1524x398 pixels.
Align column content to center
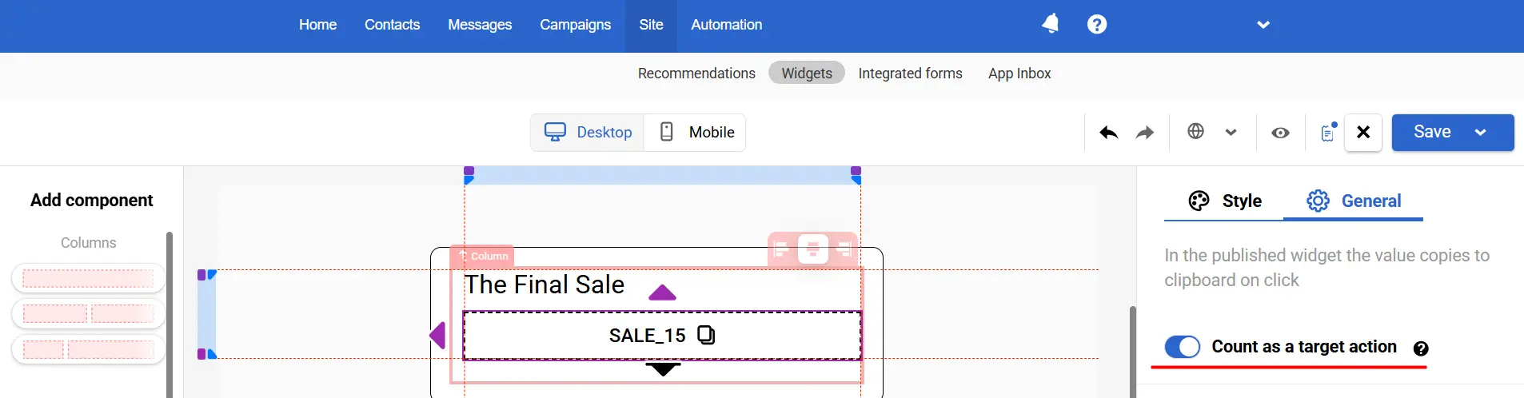(812, 249)
